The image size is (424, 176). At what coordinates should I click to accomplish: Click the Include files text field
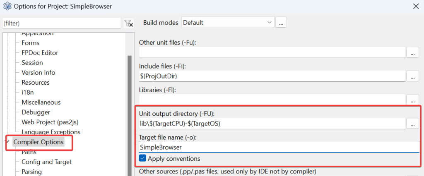[x=272, y=76]
